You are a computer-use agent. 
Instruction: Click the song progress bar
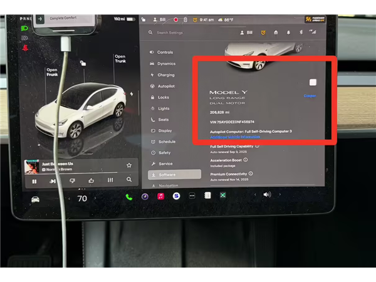coord(81,173)
